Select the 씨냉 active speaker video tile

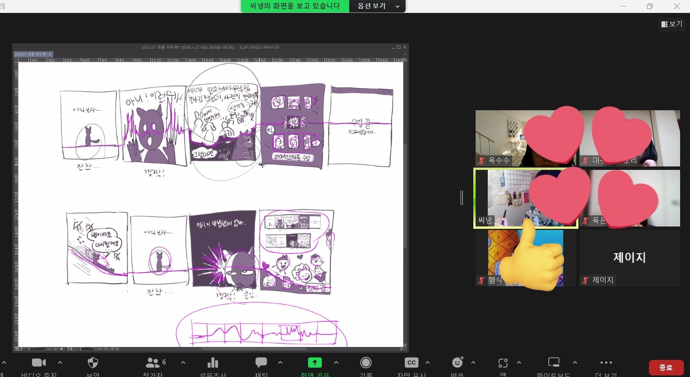coord(525,198)
